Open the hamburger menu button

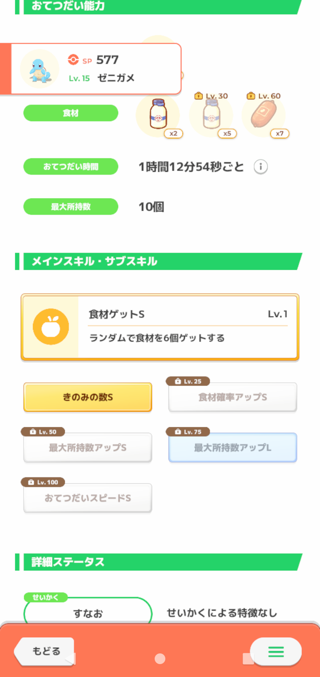click(x=276, y=652)
